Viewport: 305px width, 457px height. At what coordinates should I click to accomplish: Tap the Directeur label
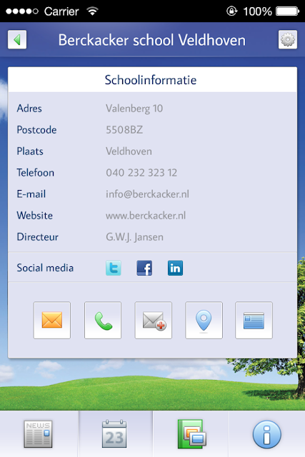(x=38, y=237)
